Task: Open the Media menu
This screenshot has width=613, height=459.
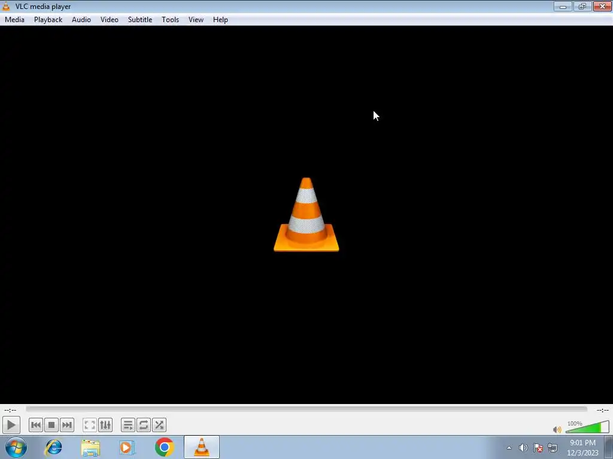Action: point(14,20)
